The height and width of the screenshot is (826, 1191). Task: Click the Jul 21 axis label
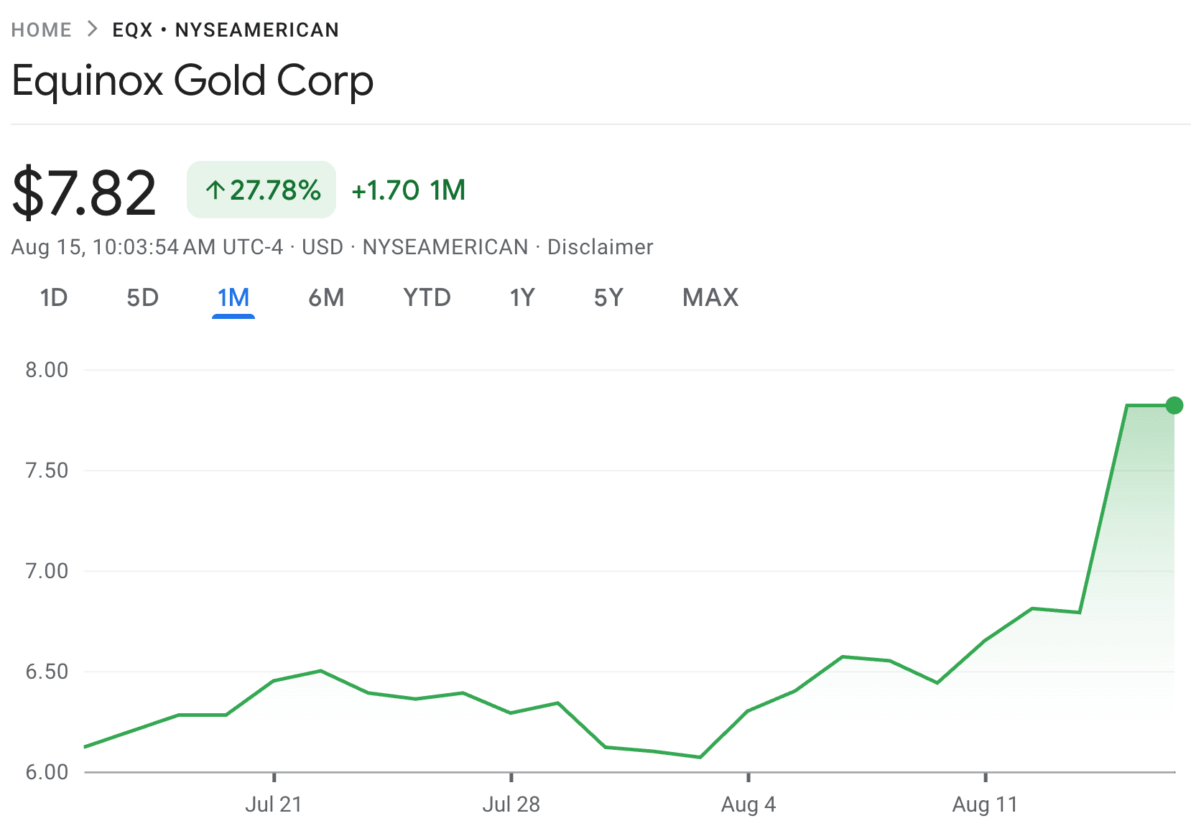pyautogui.click(x=274, y=804)
